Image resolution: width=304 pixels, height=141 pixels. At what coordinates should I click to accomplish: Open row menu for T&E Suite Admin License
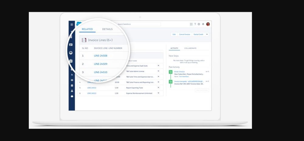(x=158, y=71)
